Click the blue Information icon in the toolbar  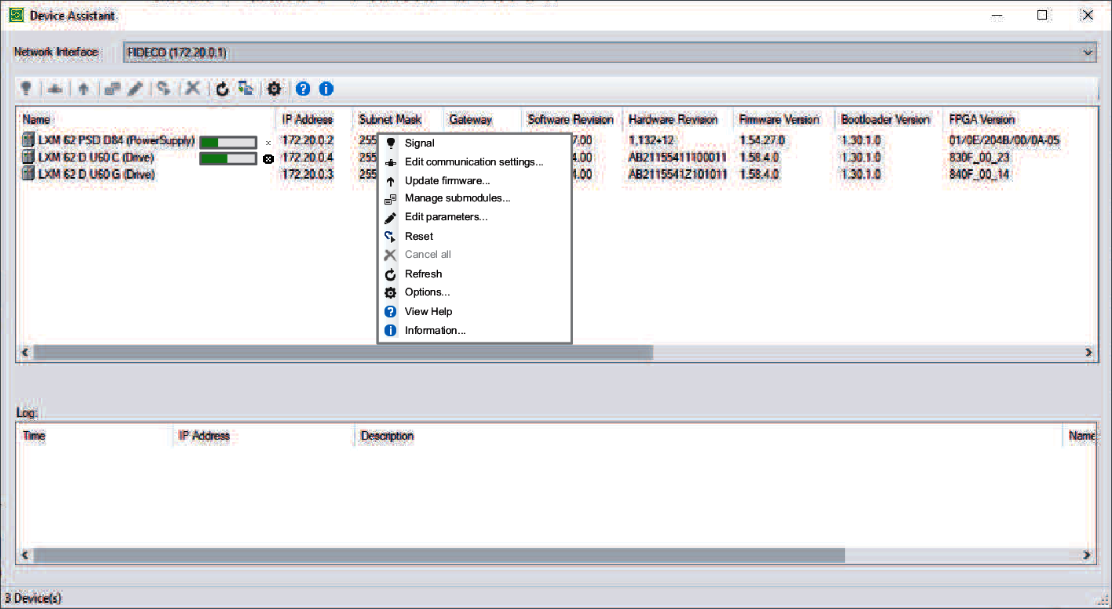pyautogui.click(x=326, y=89)
